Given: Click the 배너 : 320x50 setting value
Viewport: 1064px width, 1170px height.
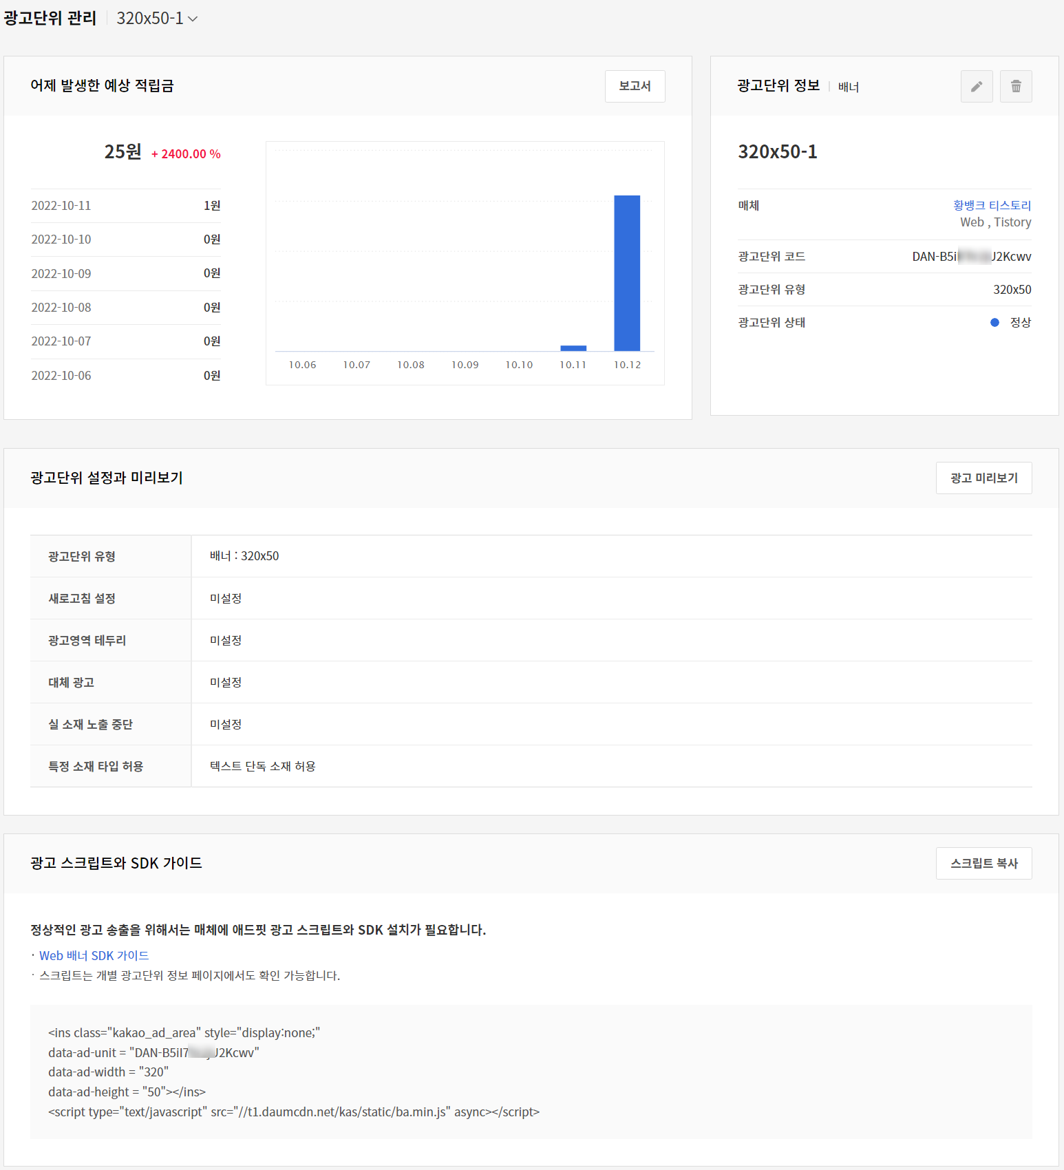Looking at the screenshot, I should (244, 556).
